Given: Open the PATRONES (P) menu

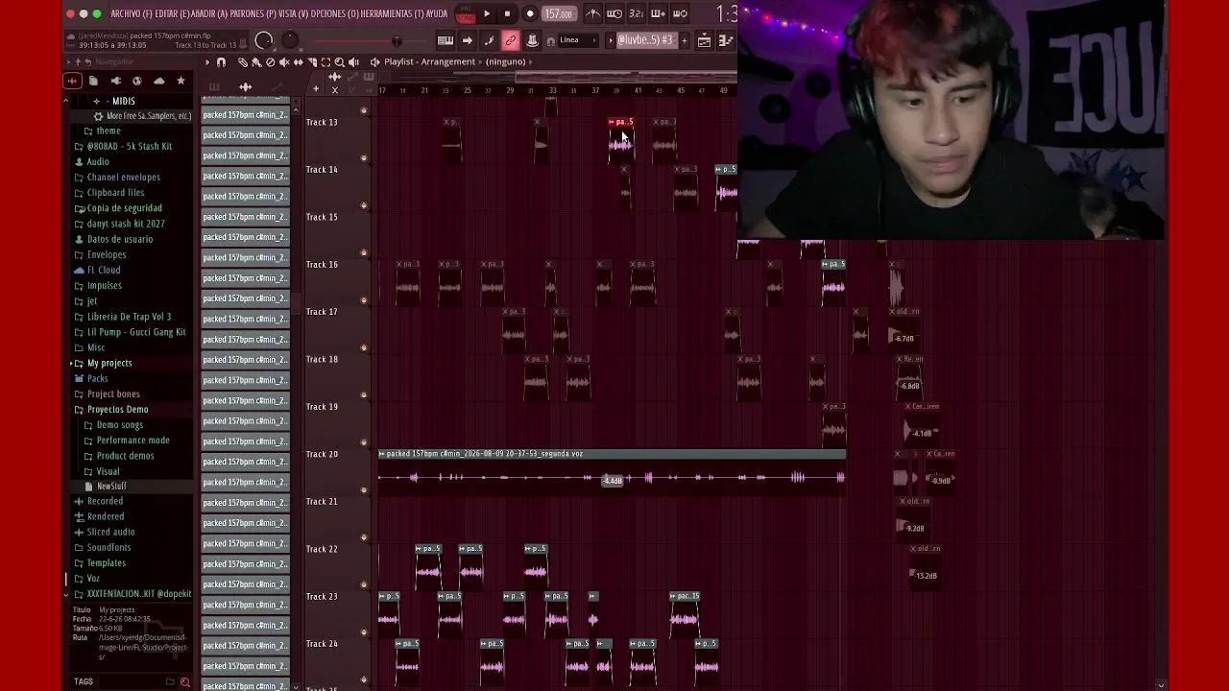Looking at the screenshot, I should (251, 13).
